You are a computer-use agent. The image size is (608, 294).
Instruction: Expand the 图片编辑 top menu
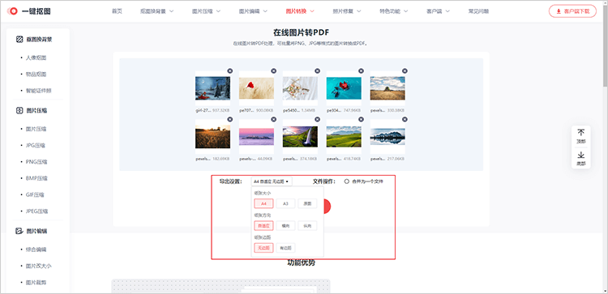click(253, 11)
